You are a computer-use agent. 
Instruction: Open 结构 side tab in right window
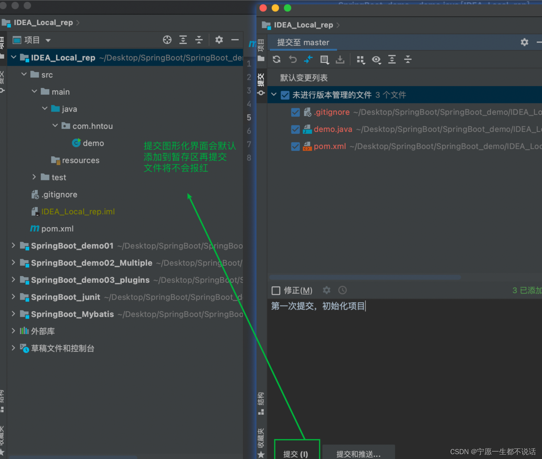(261, 403)
